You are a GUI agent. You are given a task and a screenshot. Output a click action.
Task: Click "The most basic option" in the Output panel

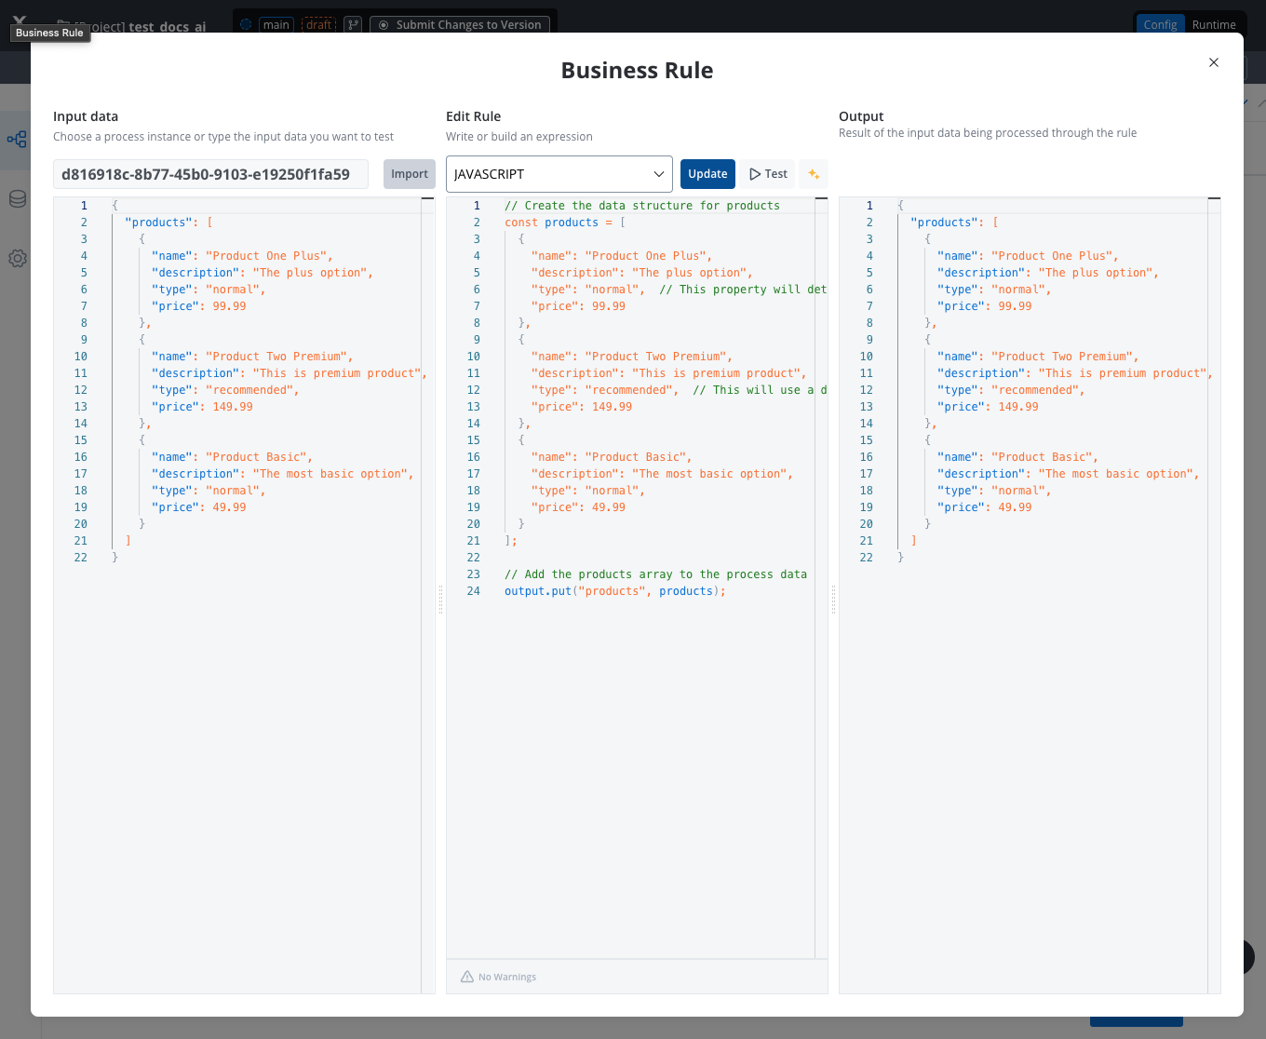1117,474
